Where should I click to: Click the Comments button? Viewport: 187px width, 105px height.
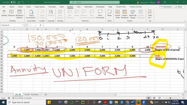[166, 7]
